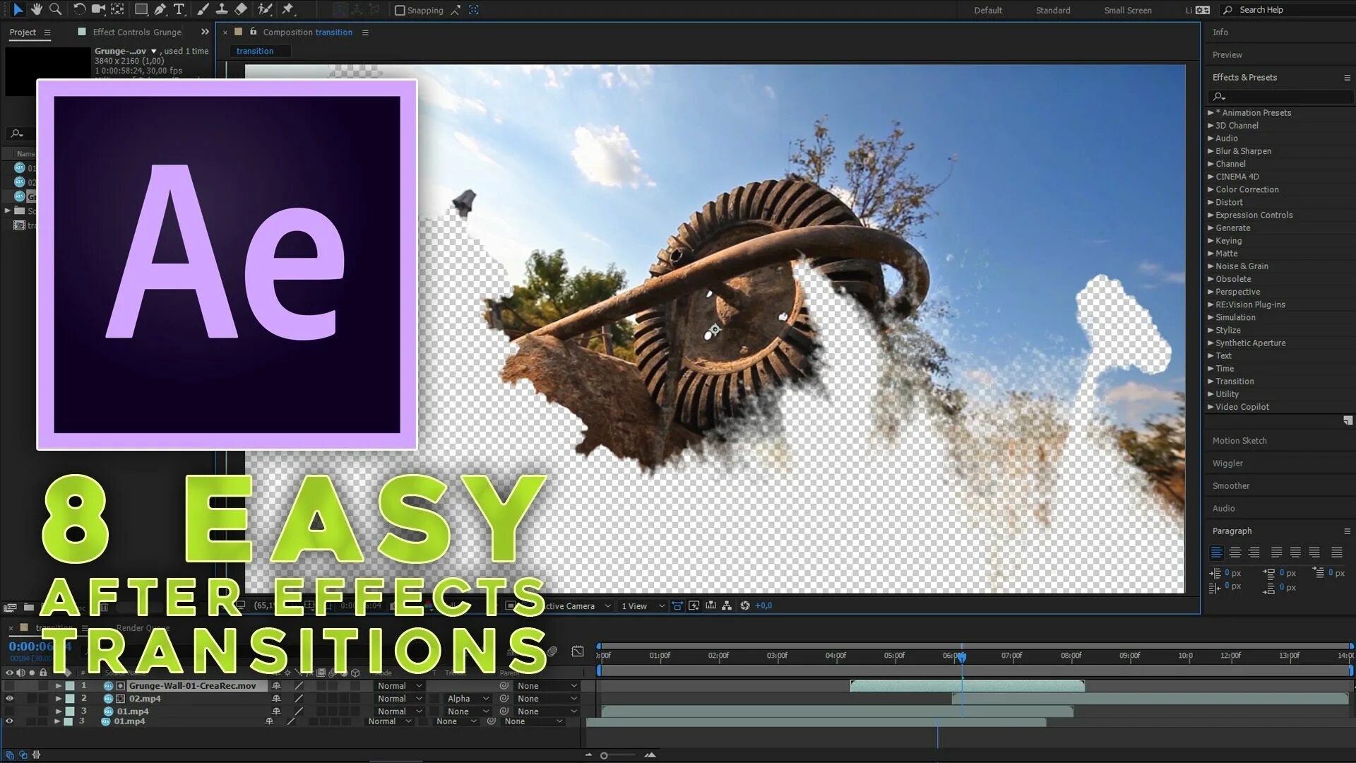The width and height of the screenshot is (1356, 763).
Task: Open the Motion Sketch panel
Action: coord(1239,441)
